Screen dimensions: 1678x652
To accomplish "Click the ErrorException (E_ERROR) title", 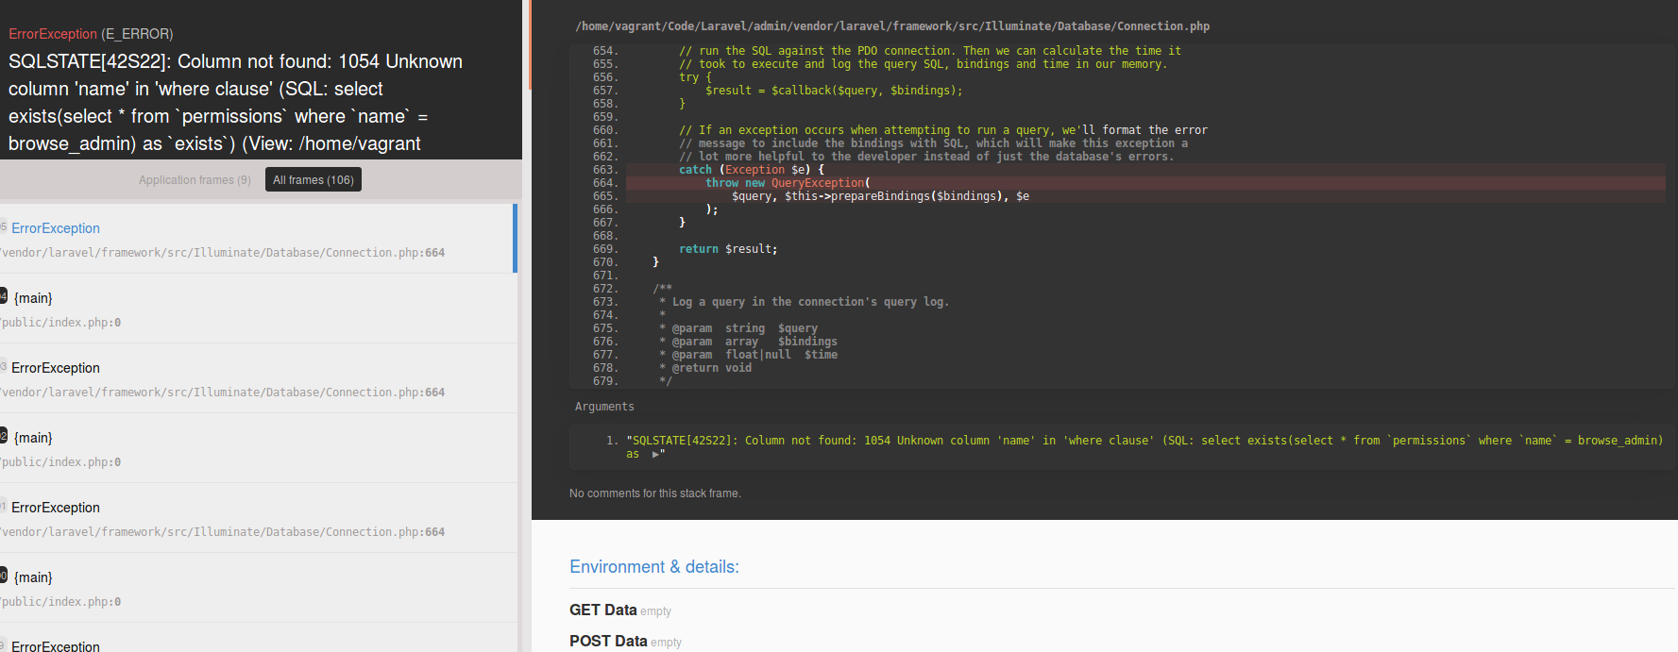I will 91,34.
